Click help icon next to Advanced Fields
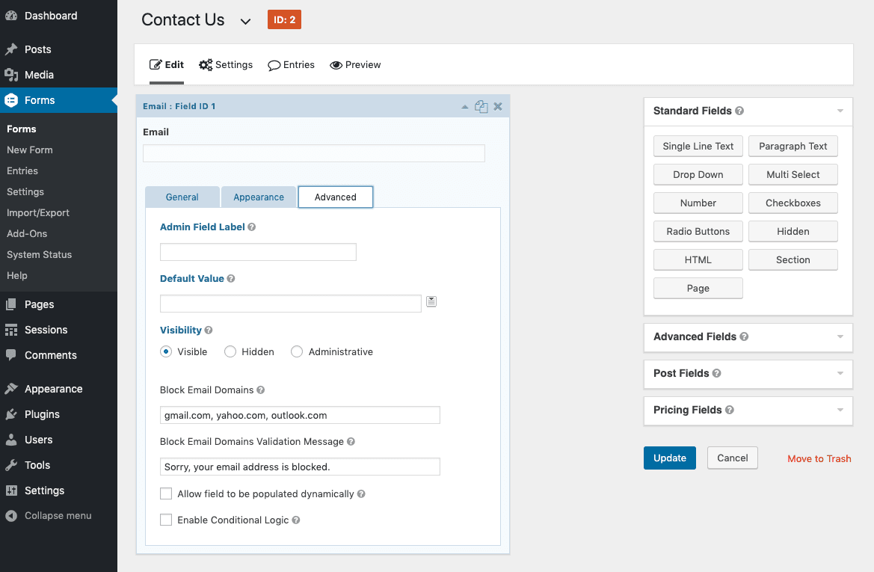Image resolution: width=874 pixels, height=572 pixels. pos(744,336)
